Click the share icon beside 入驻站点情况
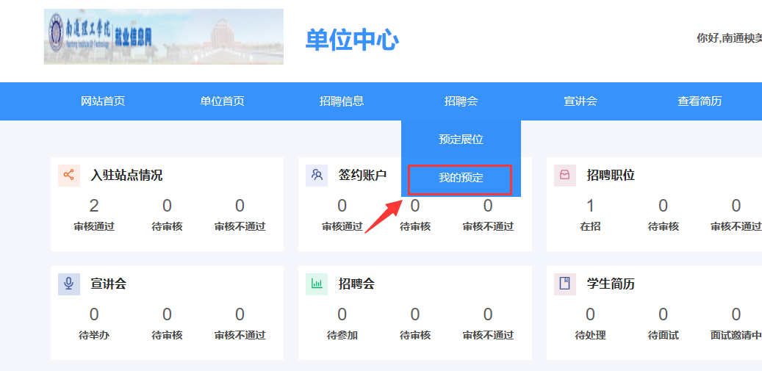762x371 pixels. coord(69,175)
